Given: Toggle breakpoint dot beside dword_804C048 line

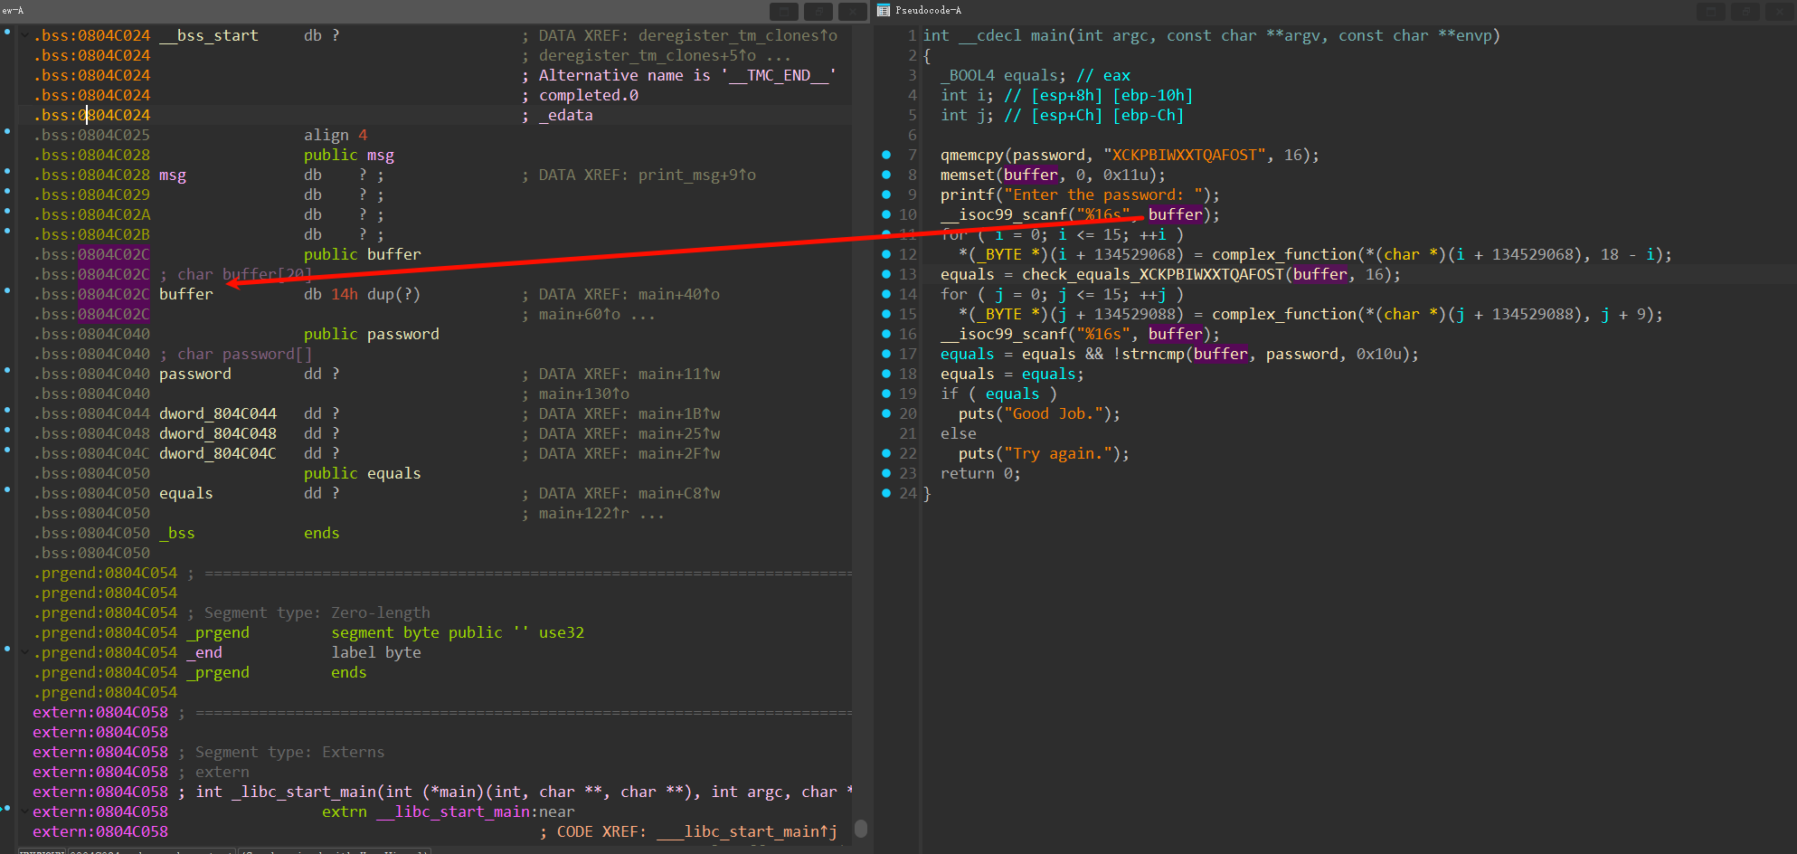Looking at the screenshot, I should [7, 430].
